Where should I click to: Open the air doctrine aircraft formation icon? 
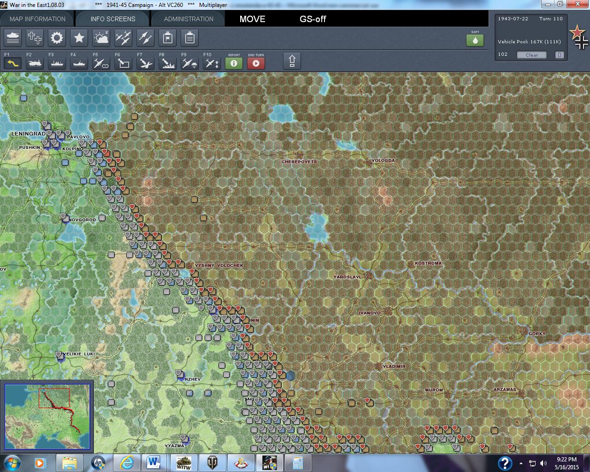[124, 38]
